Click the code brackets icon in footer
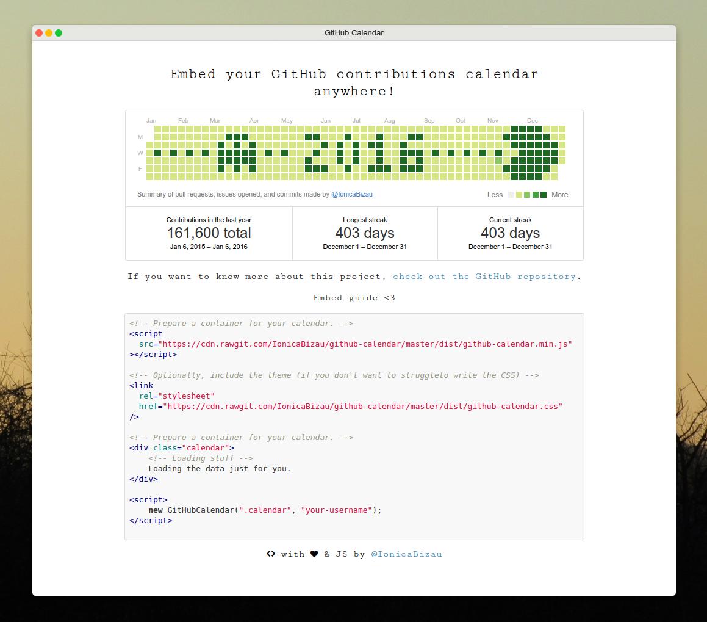Screen dimensions: 707x622 tap(270, 554)
